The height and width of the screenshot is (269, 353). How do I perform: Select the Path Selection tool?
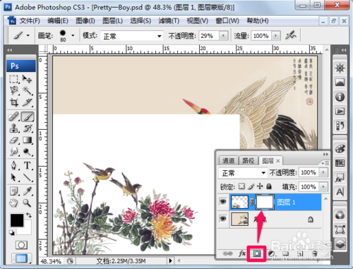click(x=14, y=177)
